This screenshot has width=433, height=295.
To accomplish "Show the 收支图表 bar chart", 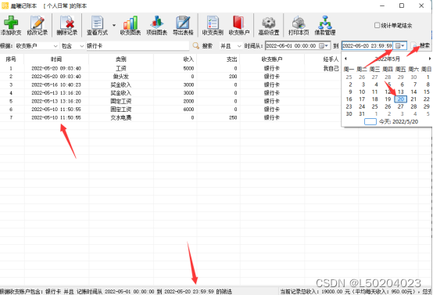I will pos(131,26).
